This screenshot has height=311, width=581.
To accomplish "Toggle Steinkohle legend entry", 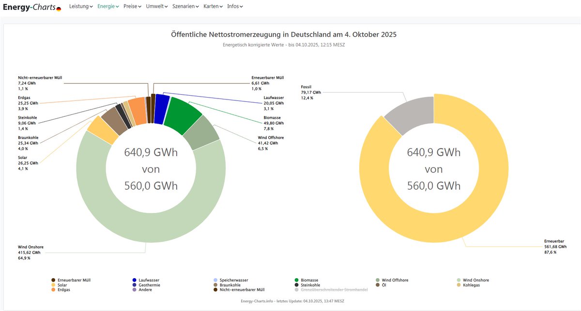I will click(307, 285).
